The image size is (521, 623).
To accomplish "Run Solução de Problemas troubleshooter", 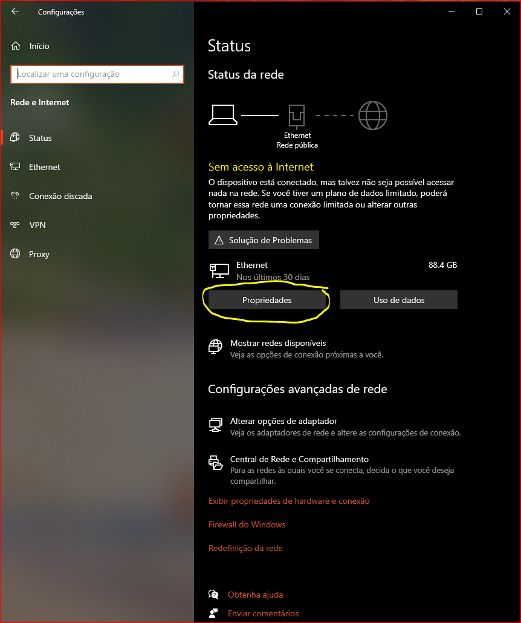I will 264,240.
